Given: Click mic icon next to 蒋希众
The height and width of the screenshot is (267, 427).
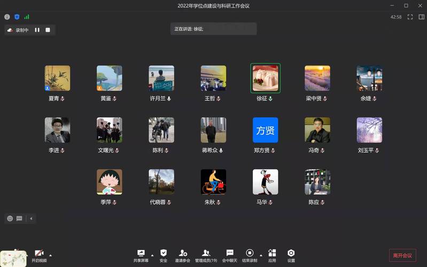Looking at the screenshot, I should click(221, 150).
